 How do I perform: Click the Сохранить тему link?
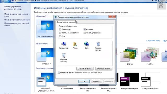pos(153,41)
